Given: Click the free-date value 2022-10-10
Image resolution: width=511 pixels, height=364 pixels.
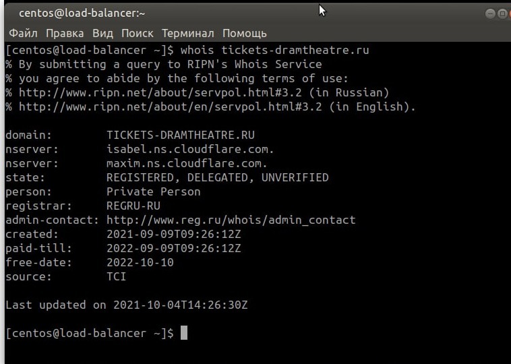Looking at the screenshot, I should [140, 262].
